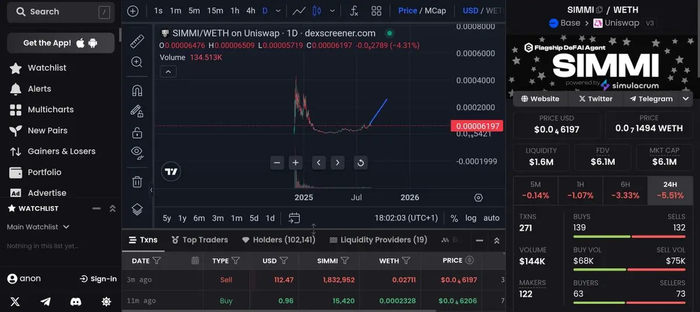Screen dimensions: 700x312
Task: Minimize the watchlist panel with dash
Action: (x=96, y=208)
